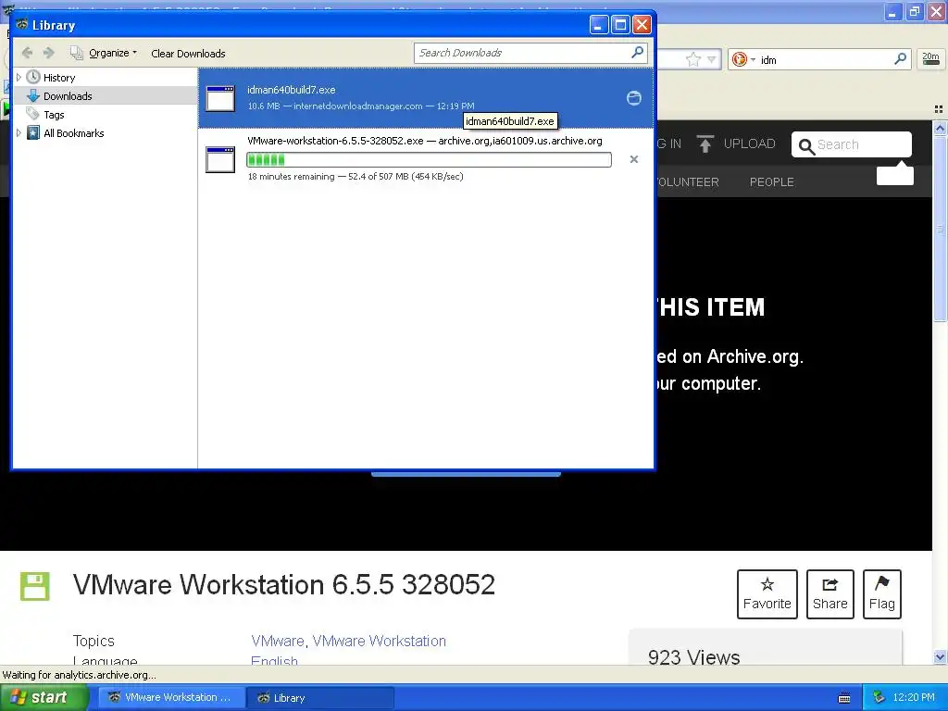Image resolution: width=948 pixels, height=711 pixels.
Task: Click Clear Downloads button
Action: (188, 53)
